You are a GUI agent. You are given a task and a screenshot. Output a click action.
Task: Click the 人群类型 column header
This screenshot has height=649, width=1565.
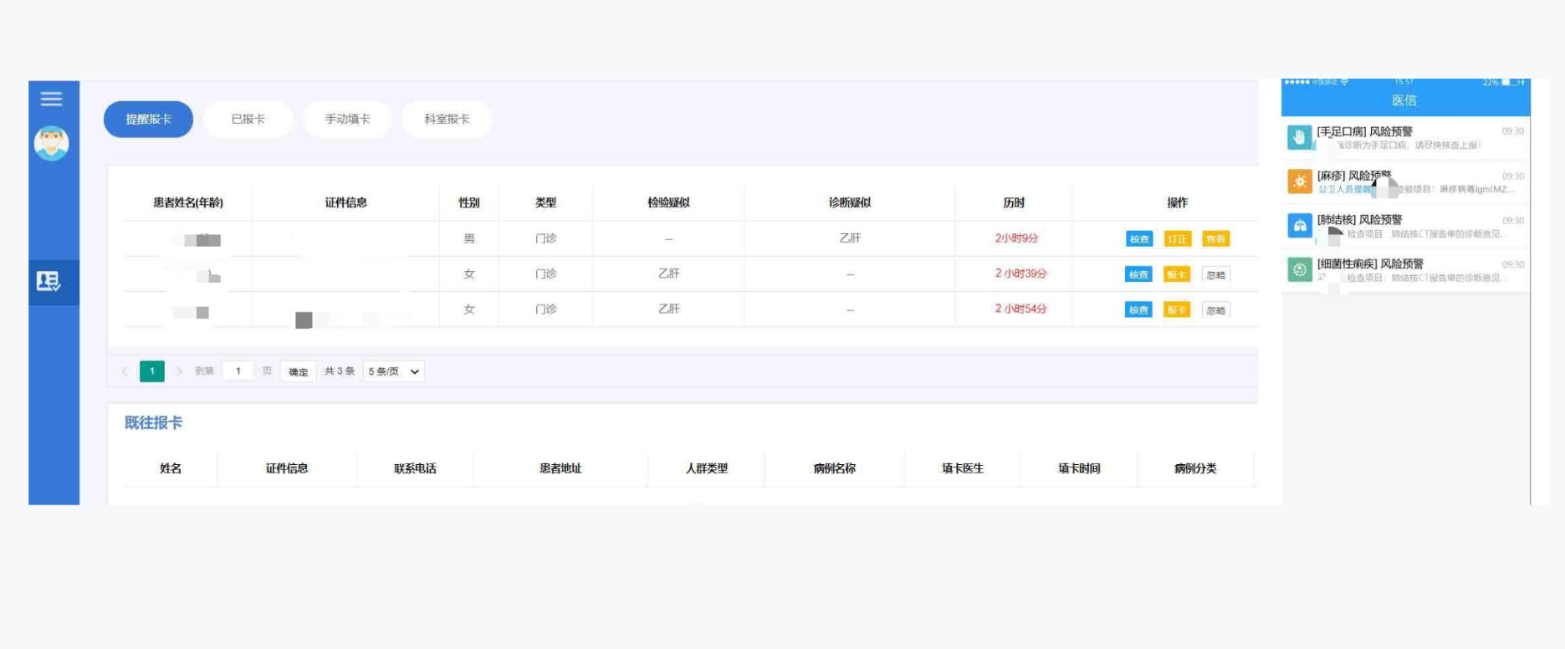pyautogui.click(x=707, y=468)
